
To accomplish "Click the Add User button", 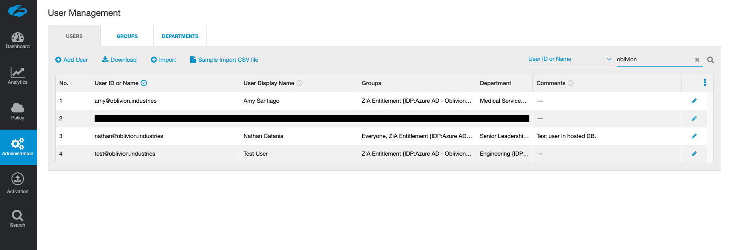I will tap(71, 60).
